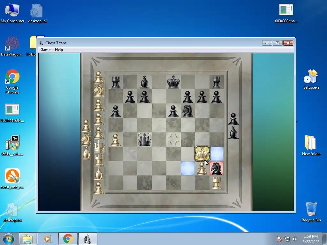Open File Explorer from the taskbar

[27, 239]
